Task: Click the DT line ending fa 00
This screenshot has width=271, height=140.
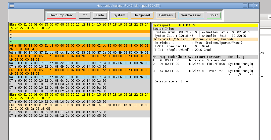Action: [x=80, y=91]
